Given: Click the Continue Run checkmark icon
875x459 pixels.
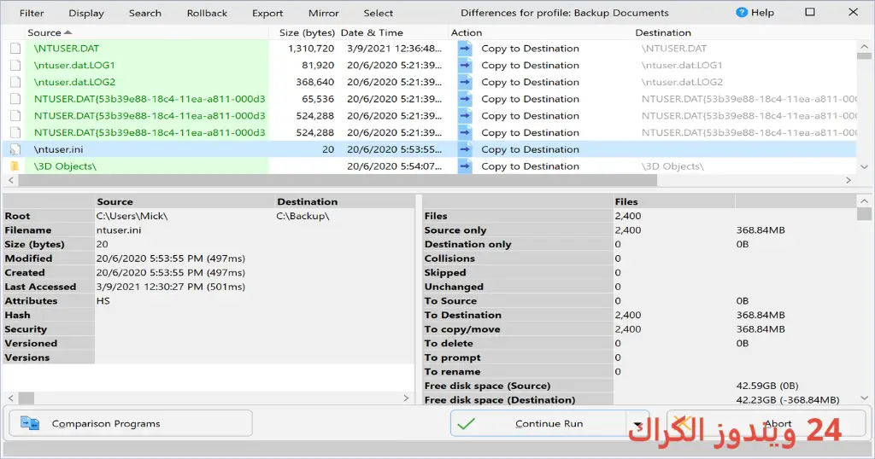Looking at the screenshot, I should (x=466, y=424).
